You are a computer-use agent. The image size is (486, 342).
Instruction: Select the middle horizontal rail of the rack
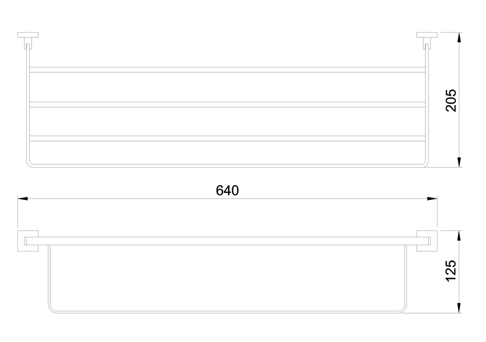(x=226, y=105)
